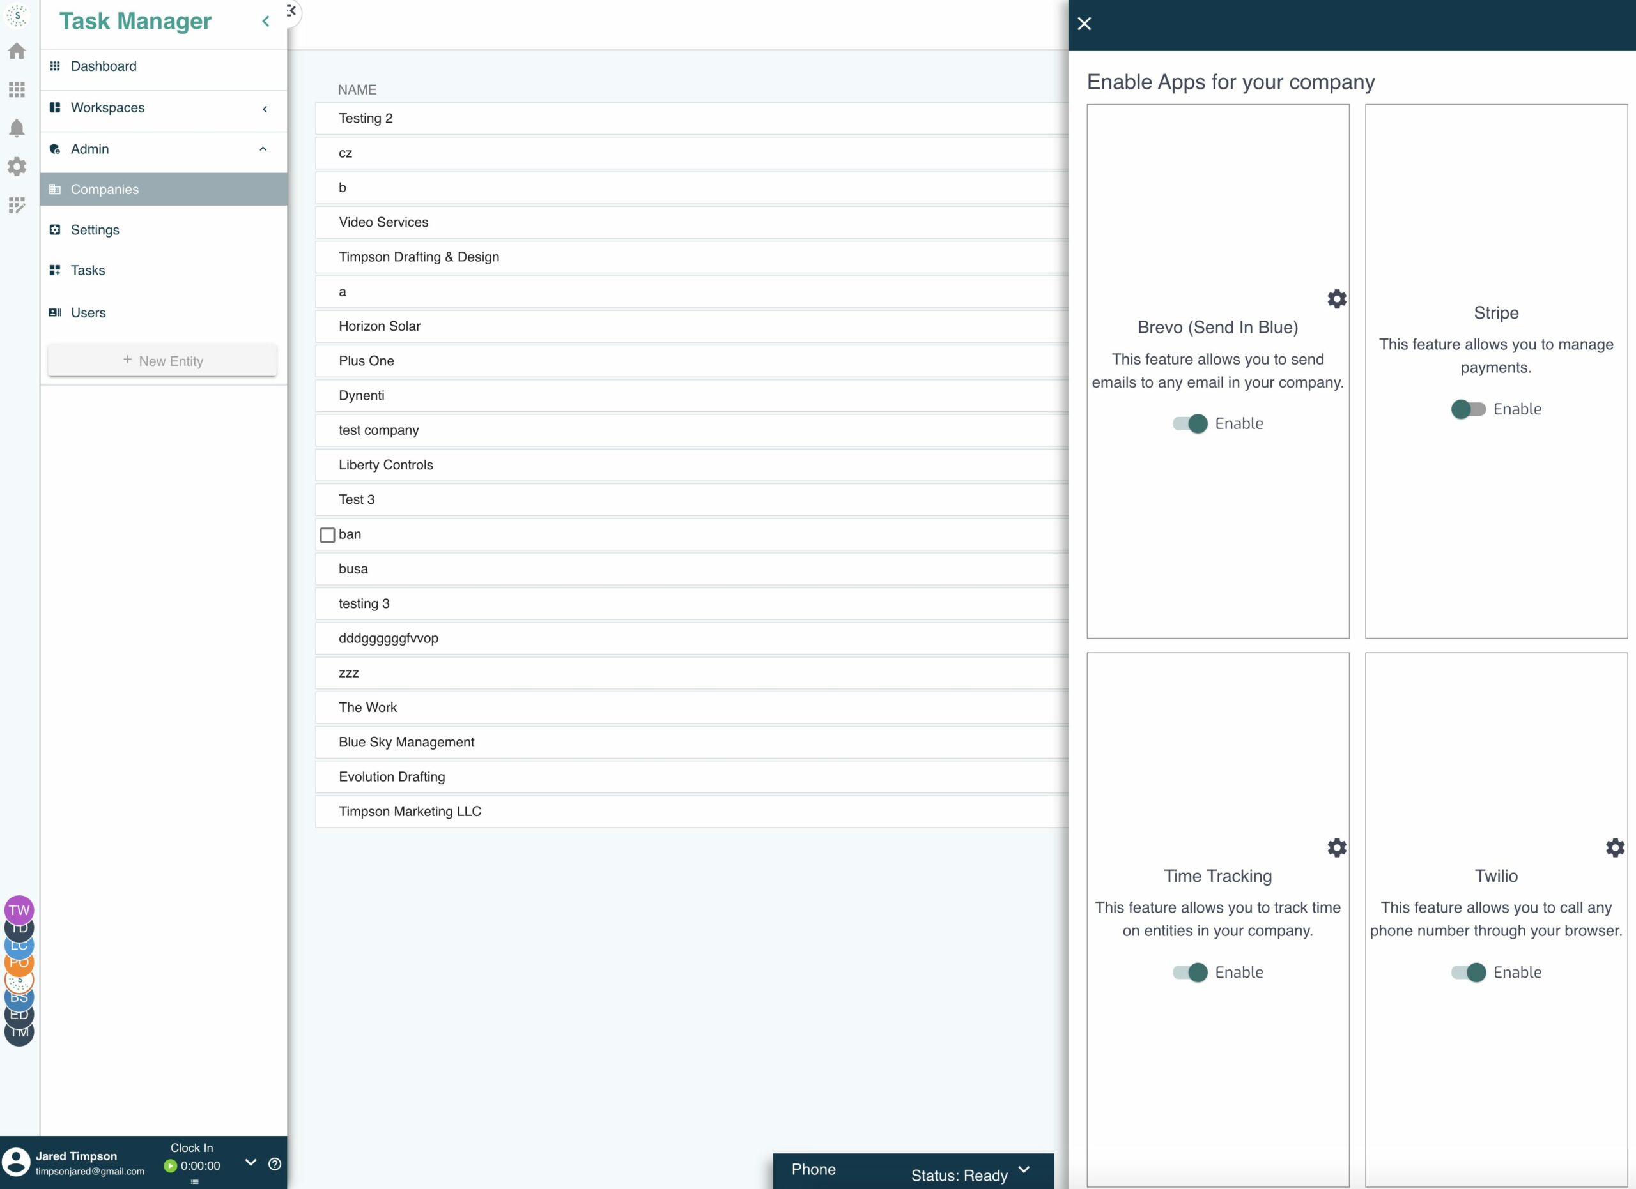The width and height of the screenshot is (1636, 1189).
Task: Expand the Phone Status Ready chevron
Action: pos(1024,1170)
